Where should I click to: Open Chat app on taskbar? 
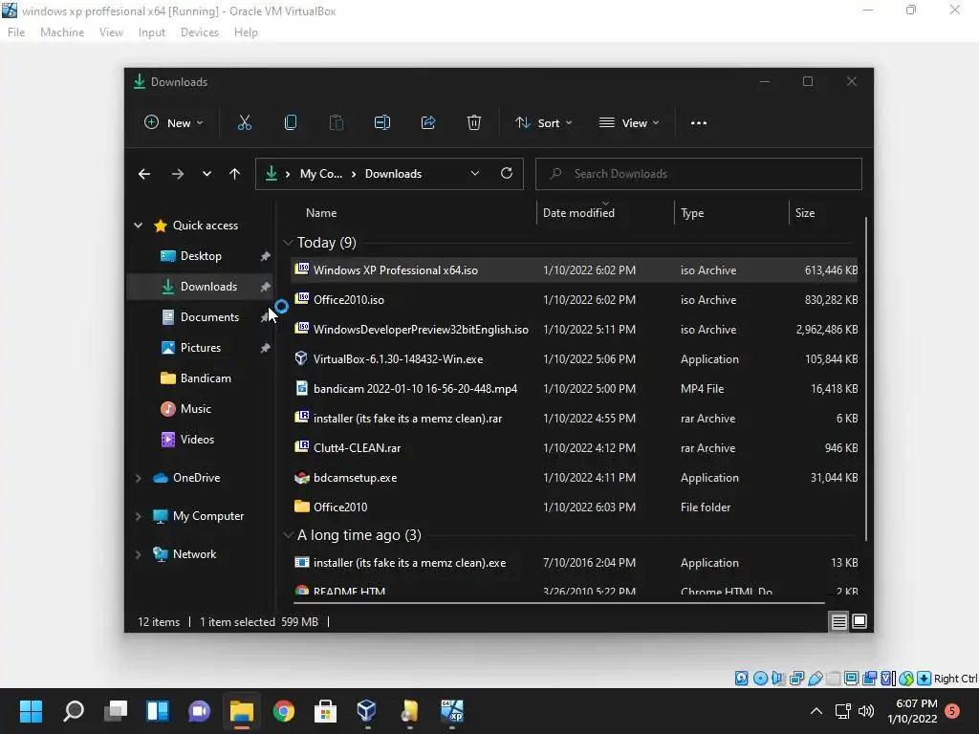pos(199,711)
